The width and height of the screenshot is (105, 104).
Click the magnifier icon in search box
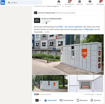point(9,3)
